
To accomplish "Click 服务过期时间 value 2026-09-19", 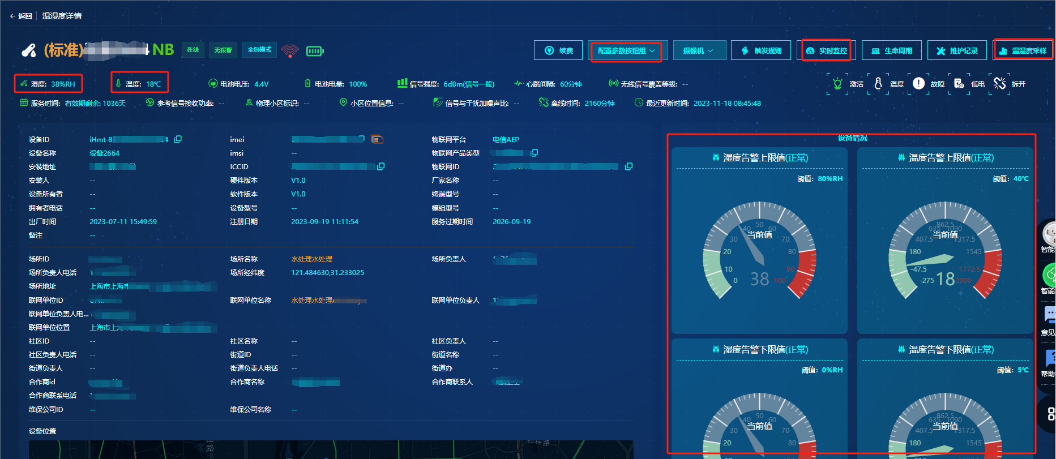I will 511,222.
